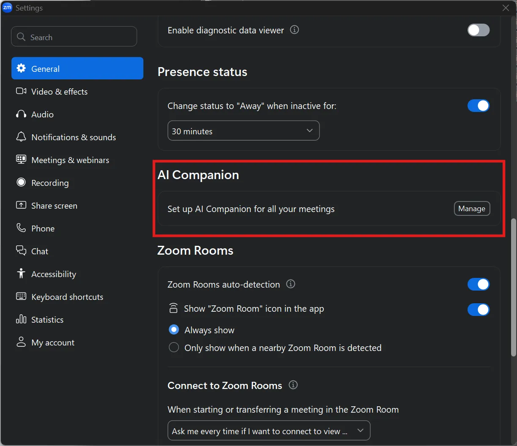Viewport: 517px width, 446px height.
Task: Click the keyboard icon for Keyboard shortcuts
Action: pos(21,296)
